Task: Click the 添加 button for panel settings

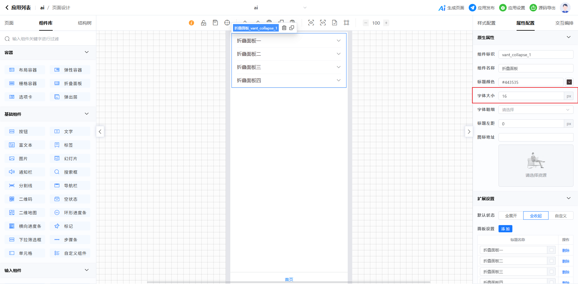Action: tap(505, 229)
